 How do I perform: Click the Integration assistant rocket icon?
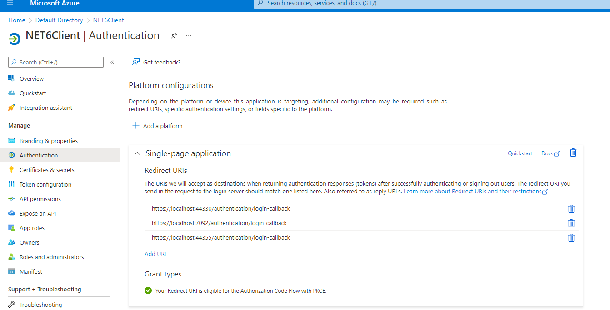(x=11, y=108)
